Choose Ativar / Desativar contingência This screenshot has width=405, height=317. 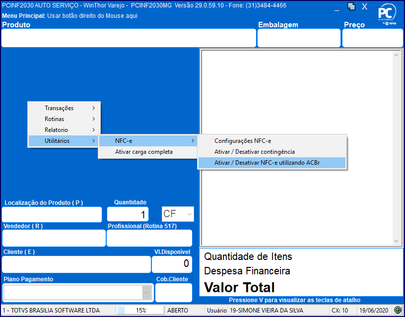pos(272,152)
